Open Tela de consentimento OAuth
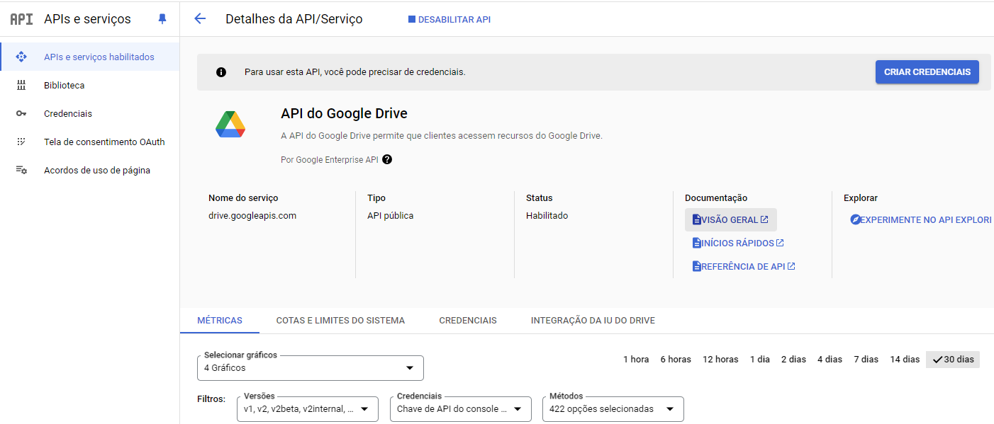The width and height of the screenshot is (994, 424). (89, 142)
